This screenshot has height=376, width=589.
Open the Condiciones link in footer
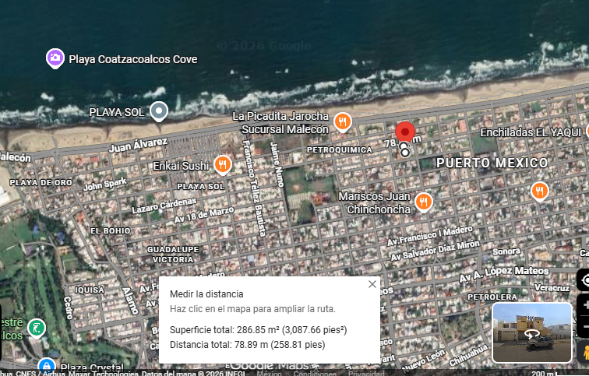(x=315, y=374)
